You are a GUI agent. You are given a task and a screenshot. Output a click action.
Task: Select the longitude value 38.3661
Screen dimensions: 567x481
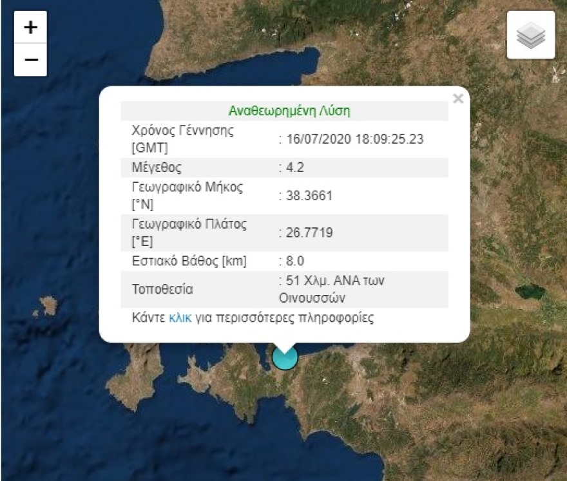307,195
